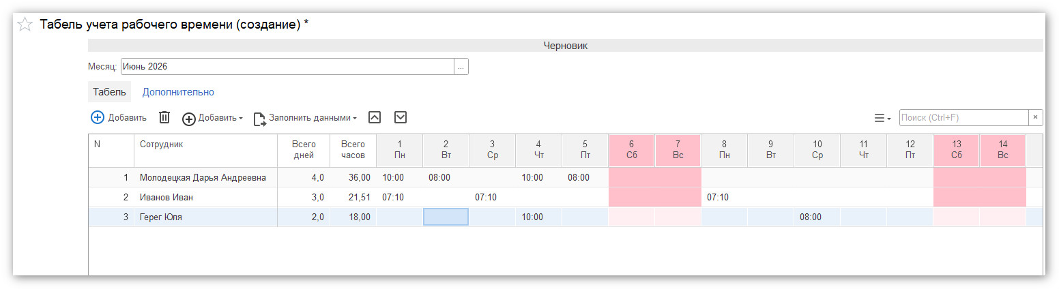Delete selected row with trash icon
This screenshot has width=1059, height=289.
pyautogui.click(x=164, y=117)
